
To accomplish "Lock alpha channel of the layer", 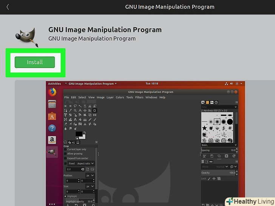I will [x=219, y=179].
